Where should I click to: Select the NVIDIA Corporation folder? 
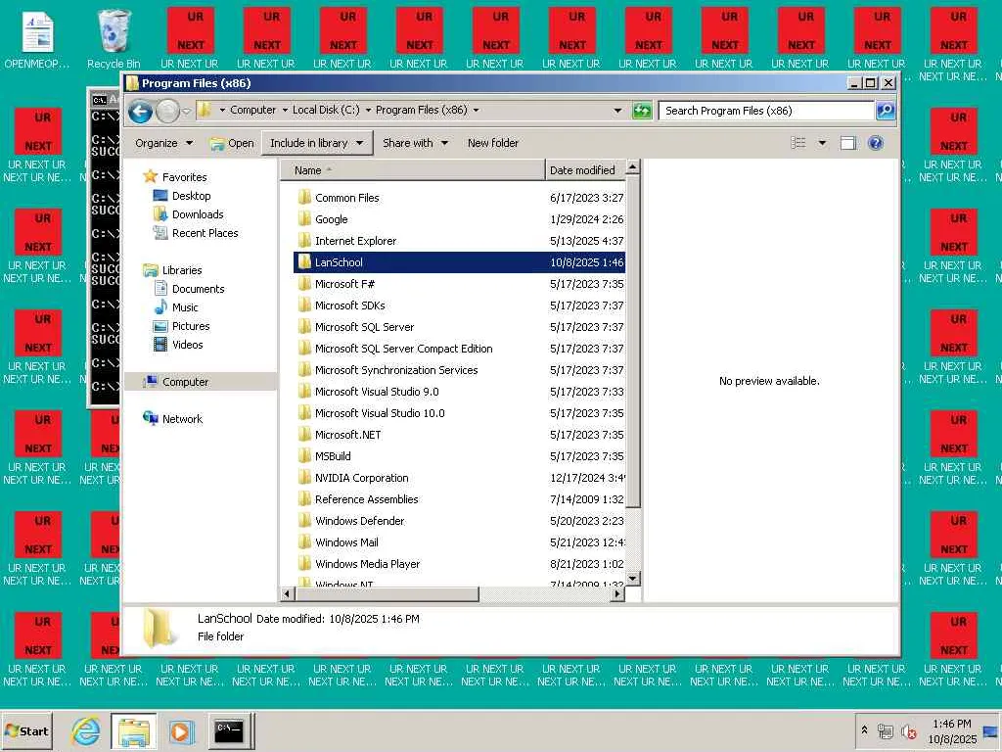(361, 478)
